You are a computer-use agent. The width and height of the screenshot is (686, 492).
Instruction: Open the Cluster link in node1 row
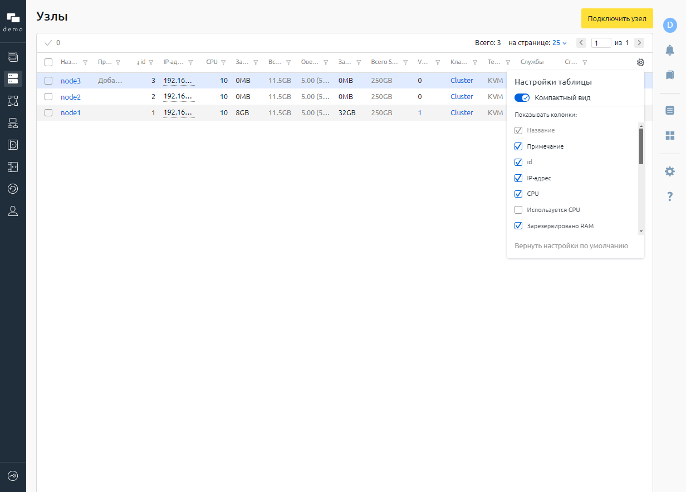(462, 112)
